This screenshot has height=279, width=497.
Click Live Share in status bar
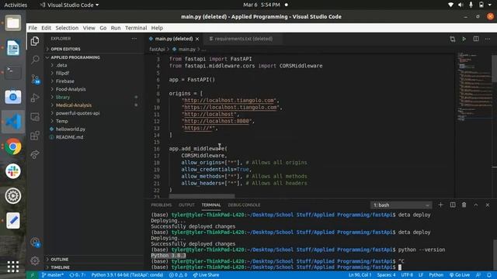[206, 275]
